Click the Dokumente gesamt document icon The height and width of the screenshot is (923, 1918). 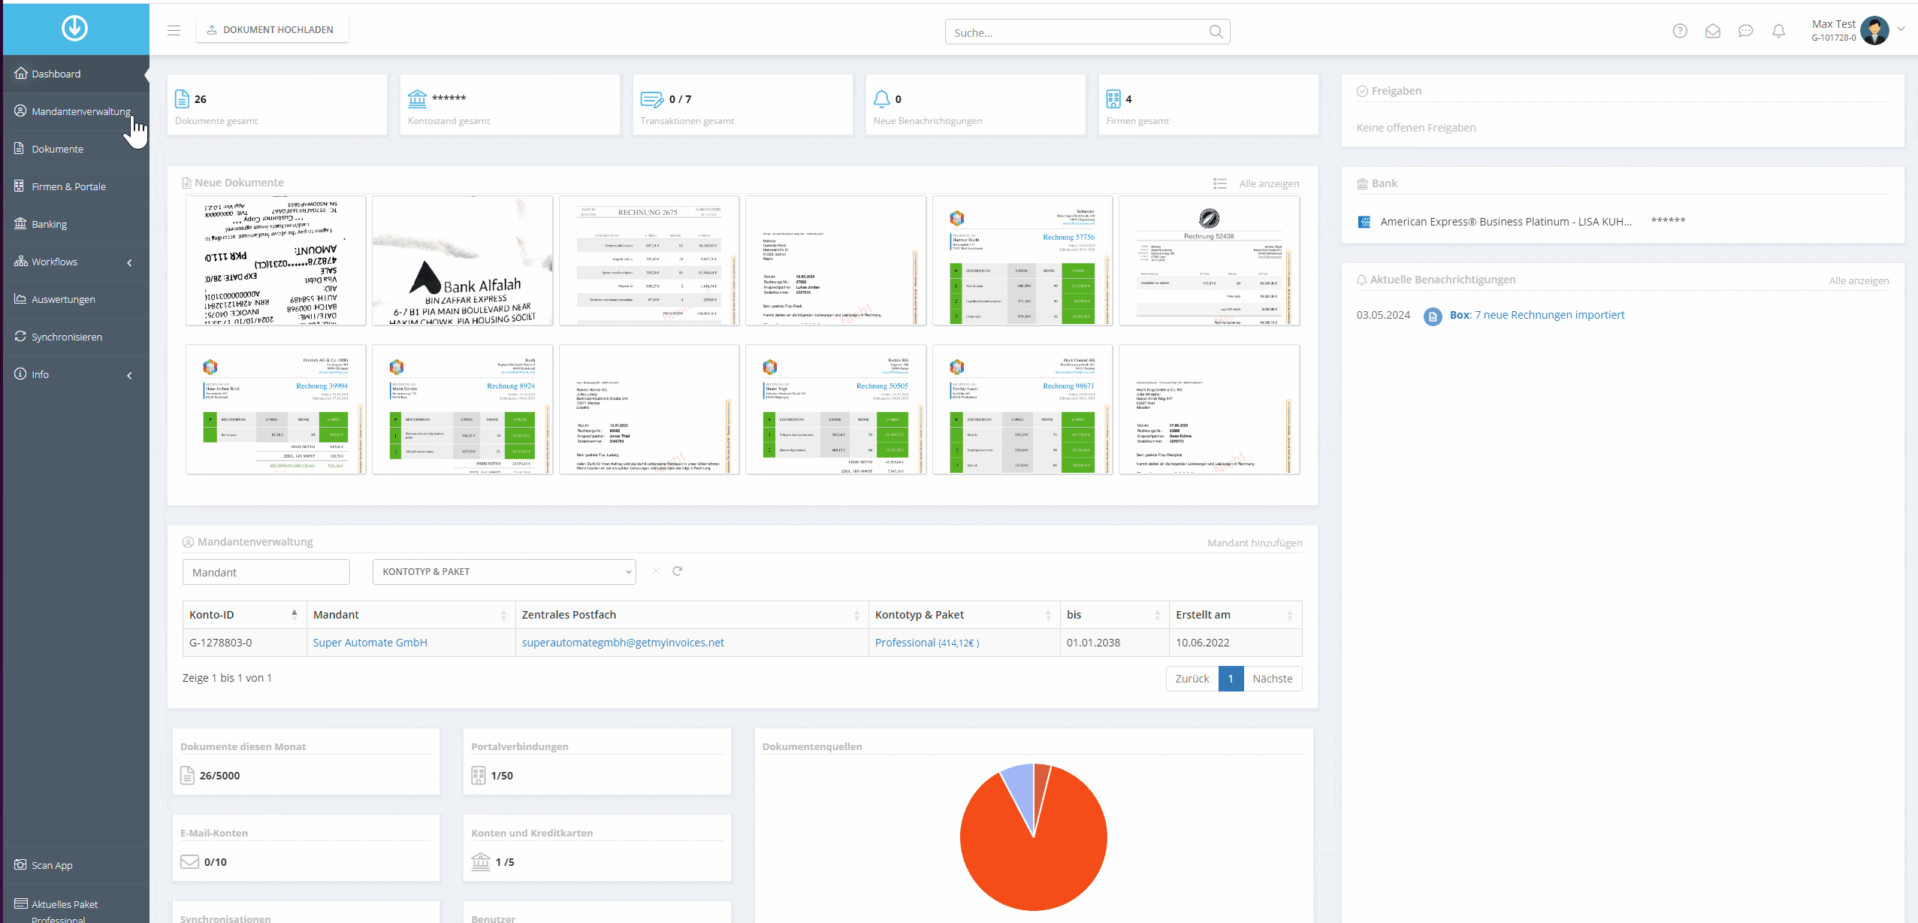click(182, 98)
